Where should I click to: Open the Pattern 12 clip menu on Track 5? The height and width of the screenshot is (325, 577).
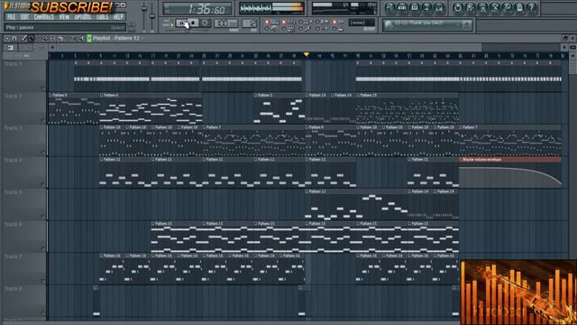tap(307, 191)
